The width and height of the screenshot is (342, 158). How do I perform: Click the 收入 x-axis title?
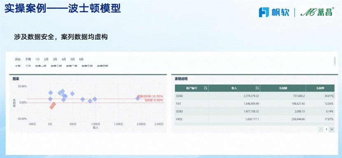(95, 127)
